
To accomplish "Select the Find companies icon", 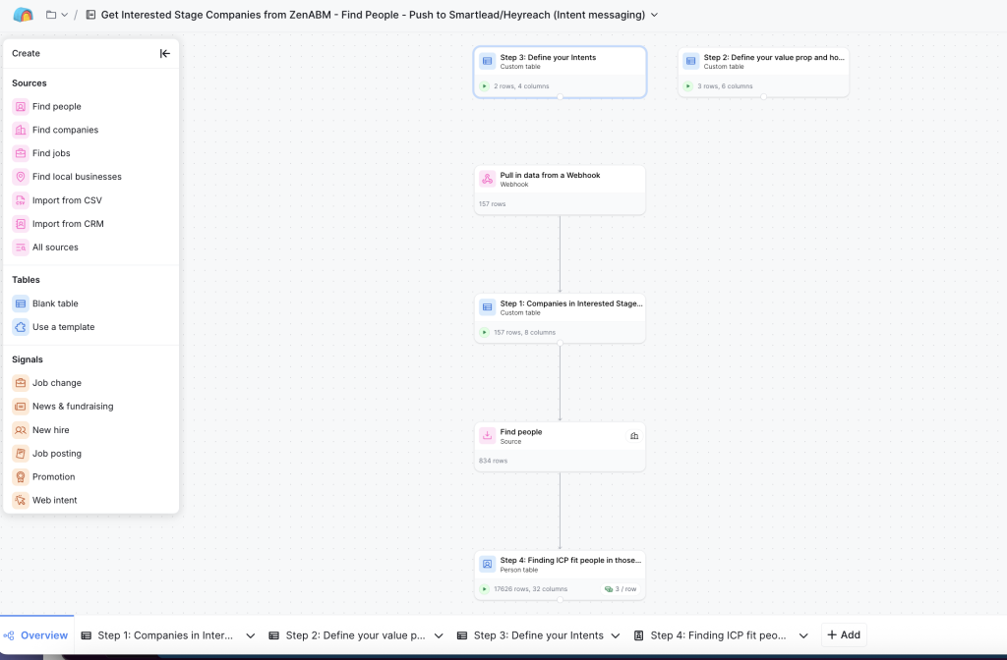I will pos(21,130).
